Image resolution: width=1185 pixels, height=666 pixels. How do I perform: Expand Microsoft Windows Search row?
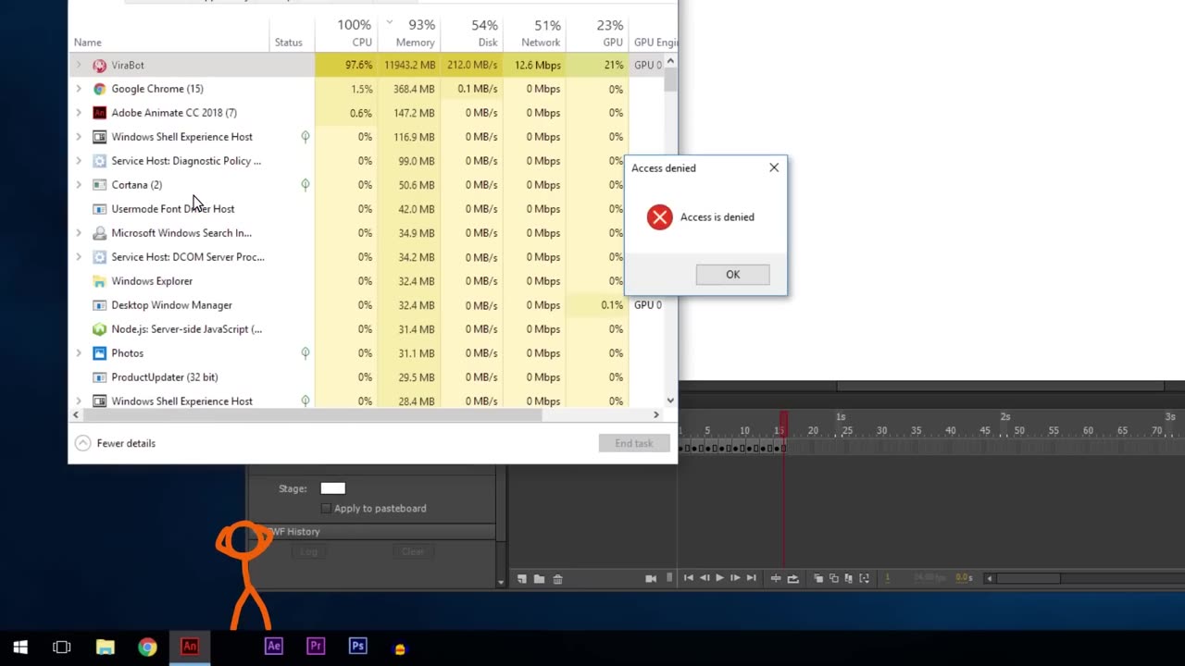coord(78,233)
